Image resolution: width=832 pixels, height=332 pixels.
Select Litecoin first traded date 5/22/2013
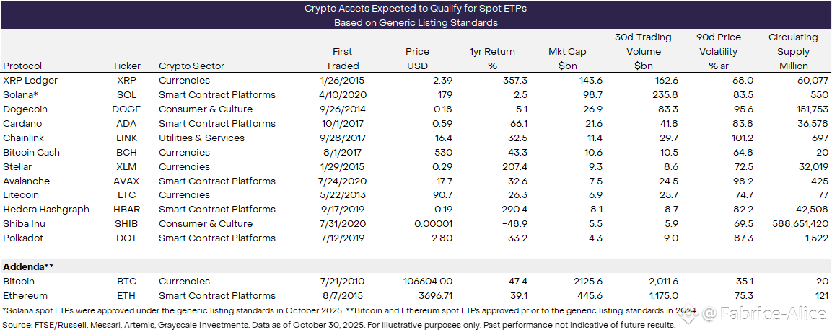coord(343,195)
